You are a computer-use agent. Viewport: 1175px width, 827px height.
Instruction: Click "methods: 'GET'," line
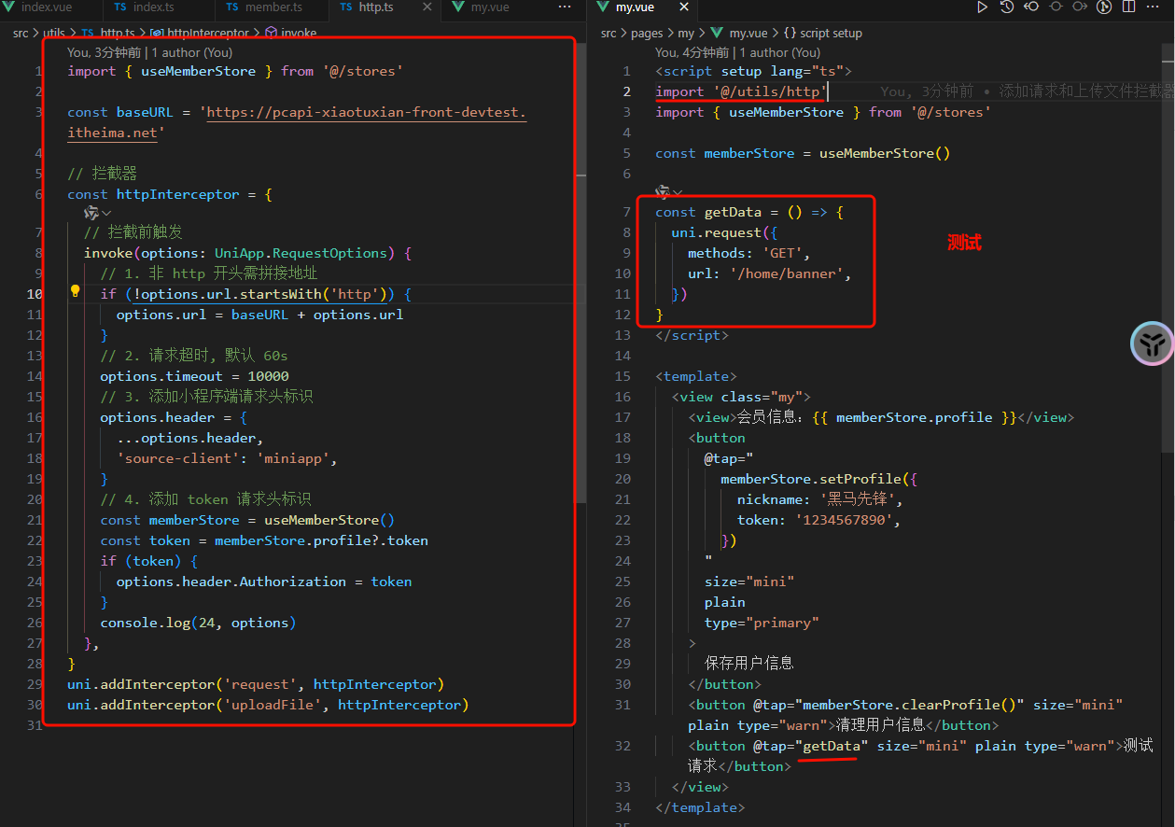tap(748, 253)
